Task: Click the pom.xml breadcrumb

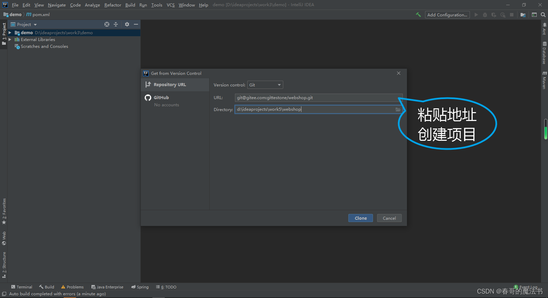Action: (38, 15)
